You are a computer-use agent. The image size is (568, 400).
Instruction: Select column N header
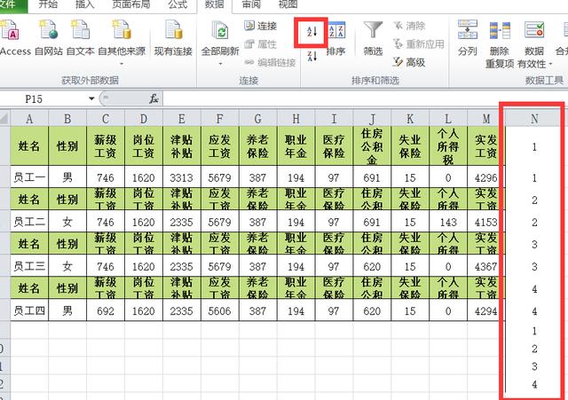pyautogui.click(x=534, y=118)
